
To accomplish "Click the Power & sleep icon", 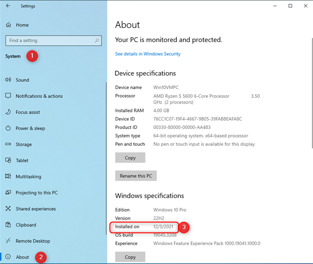I will [8, 128].
